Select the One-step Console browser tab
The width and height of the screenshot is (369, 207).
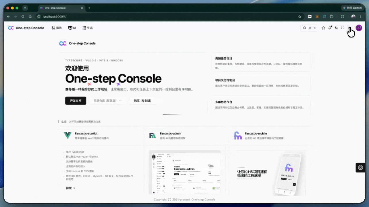click(x=62, y=8)
